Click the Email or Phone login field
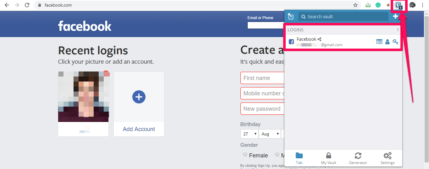The image size is (429, 169). click(266, 25)
